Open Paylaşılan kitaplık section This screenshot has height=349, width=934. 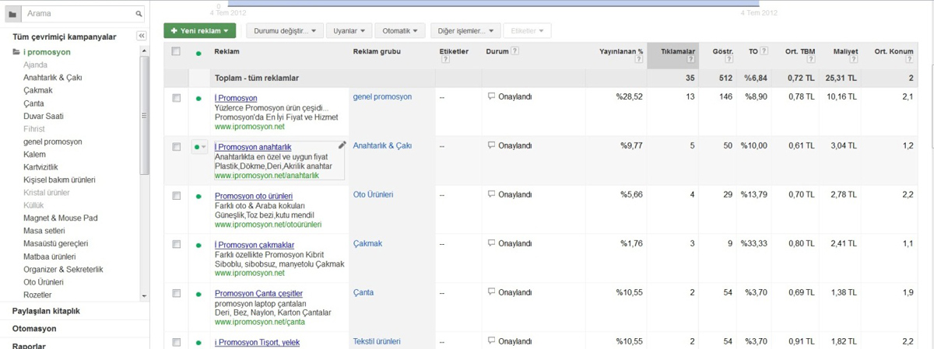(x=46, y=311)
